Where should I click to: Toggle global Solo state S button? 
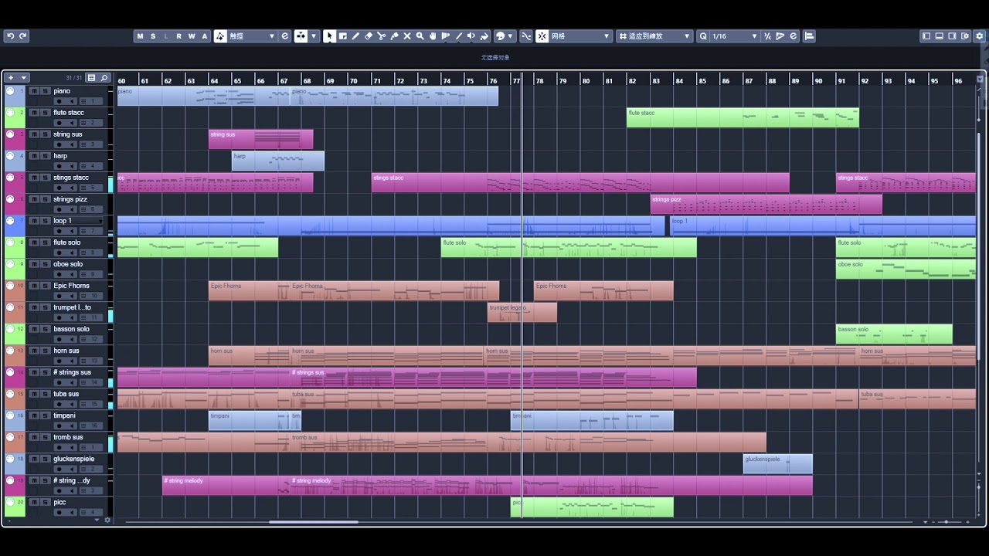(x=153, y=36)
